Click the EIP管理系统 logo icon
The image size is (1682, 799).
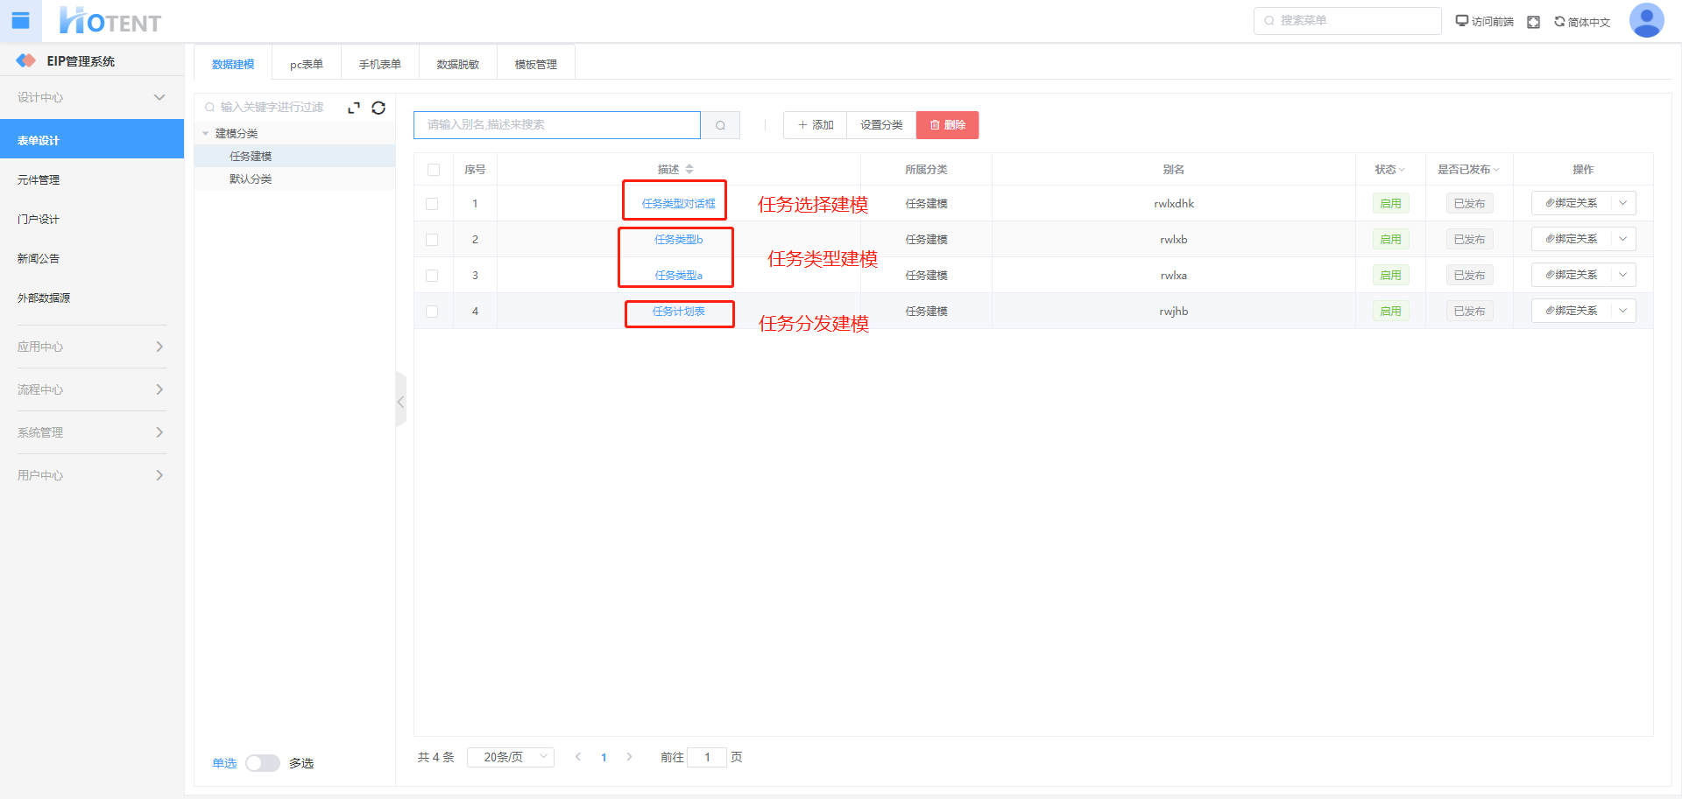pos(26,60)
